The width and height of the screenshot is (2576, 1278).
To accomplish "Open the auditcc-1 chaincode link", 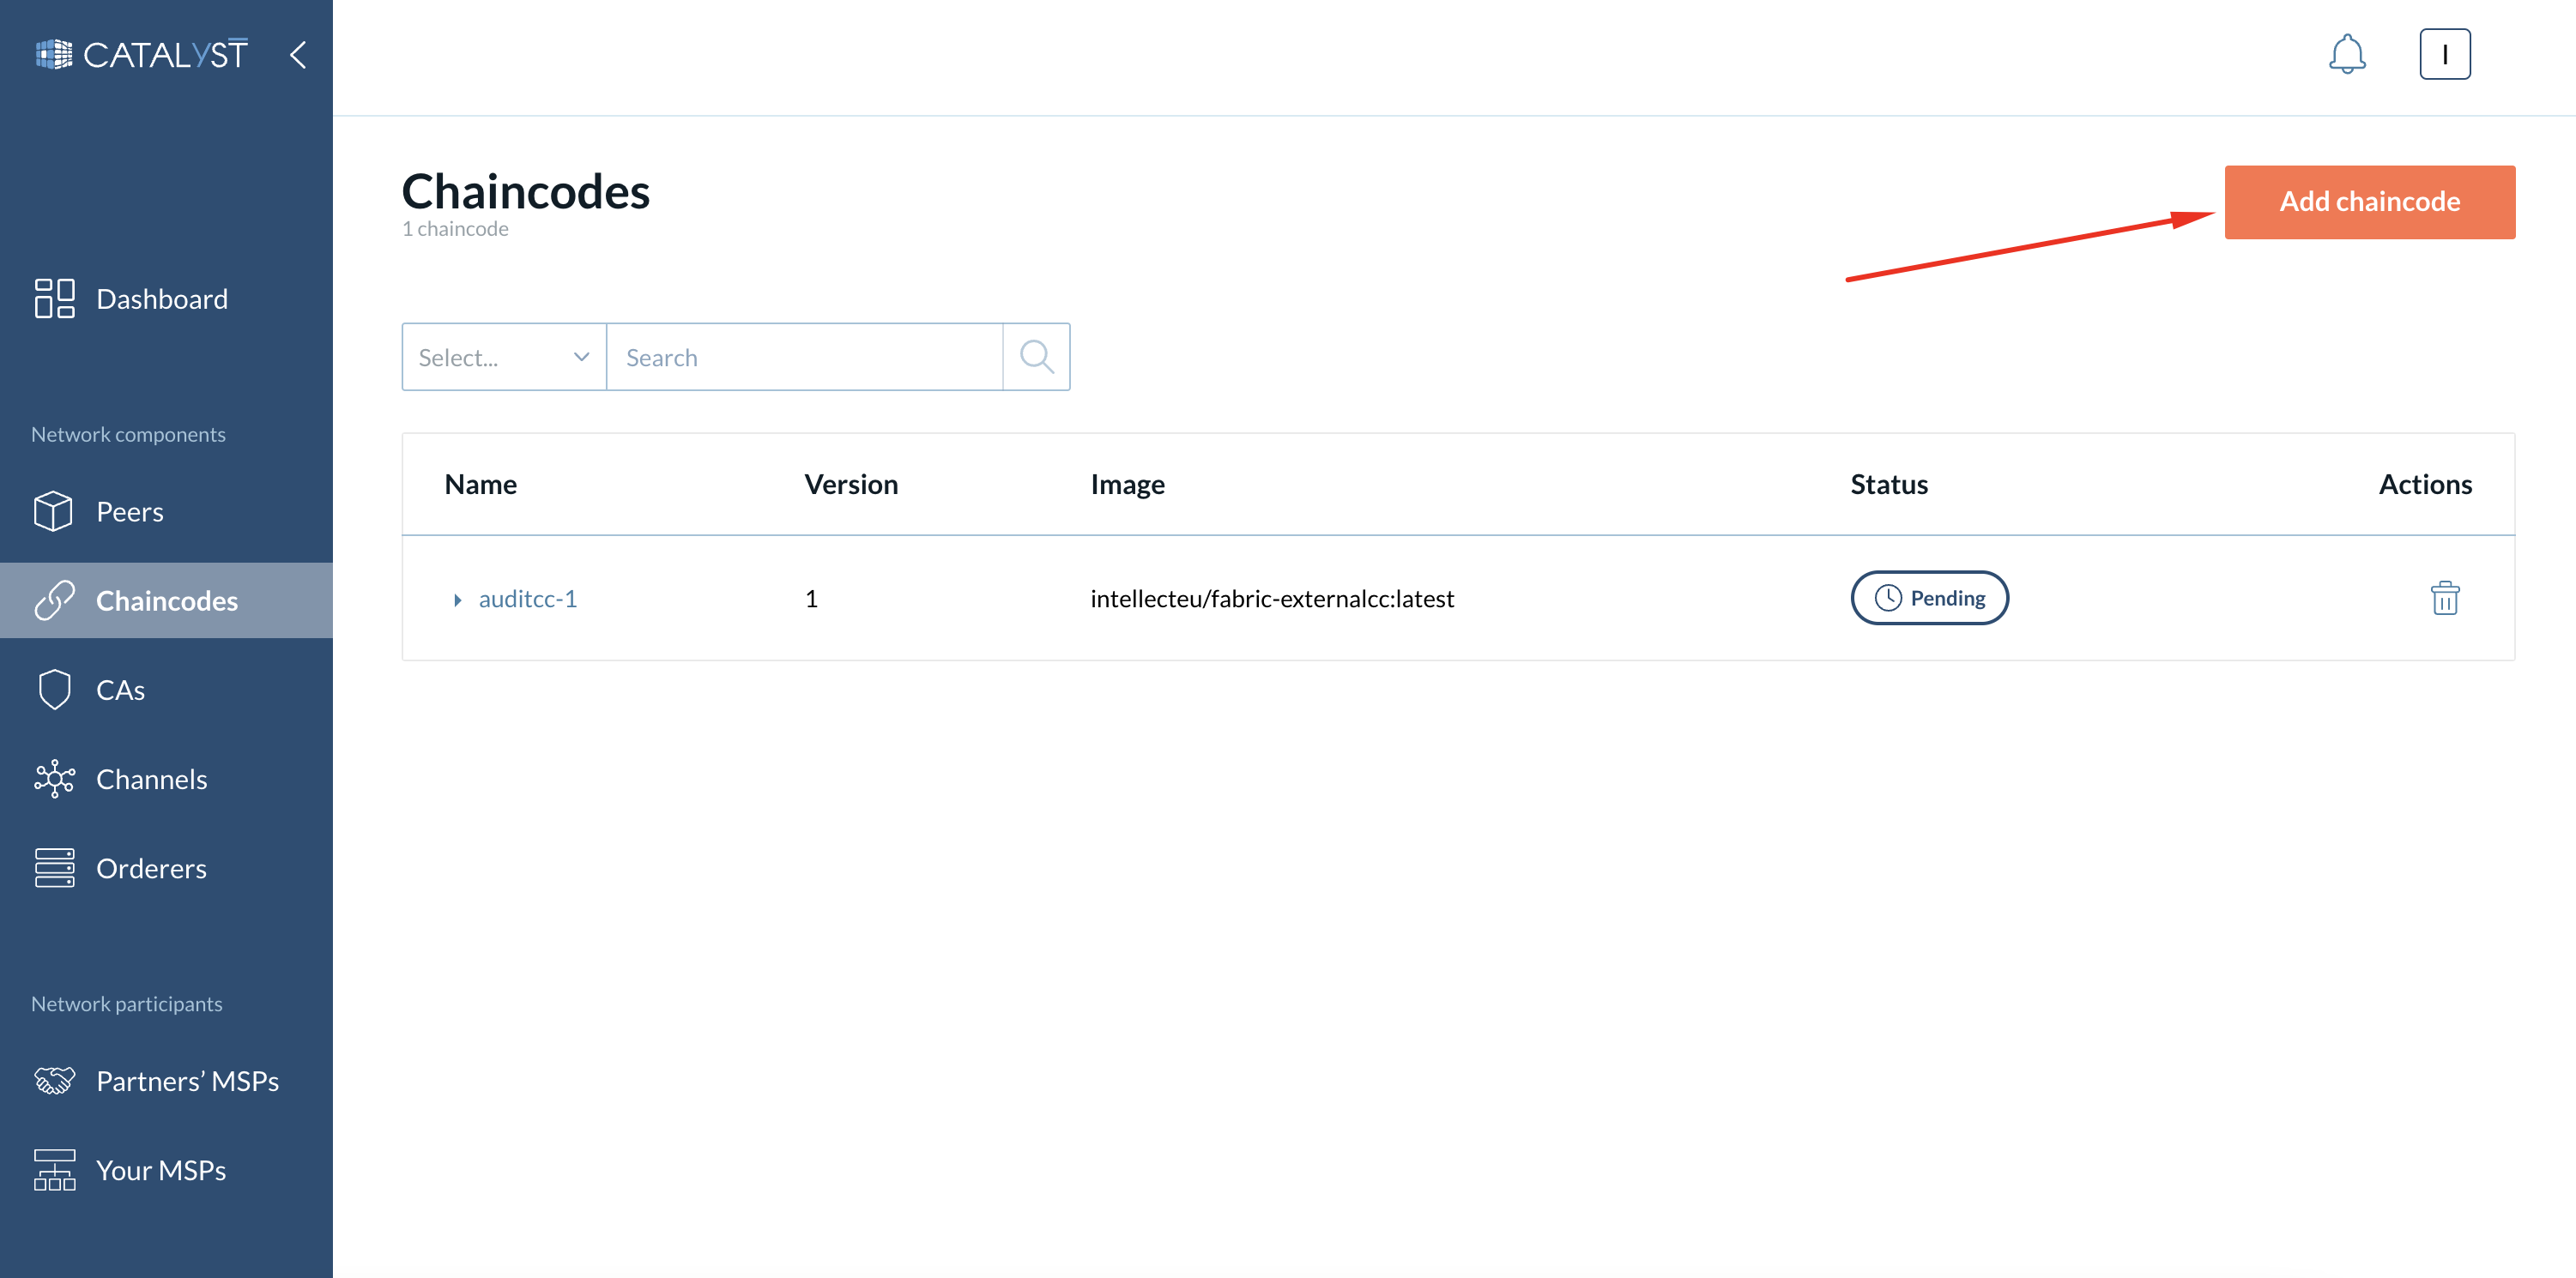I will pyautogui.click(x=528, y=598).
